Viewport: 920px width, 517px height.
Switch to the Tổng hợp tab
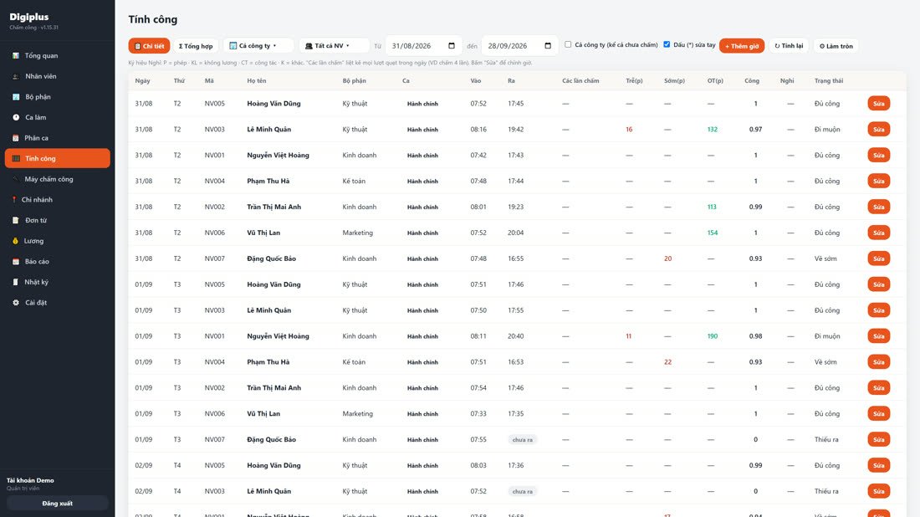coord(196,46)
